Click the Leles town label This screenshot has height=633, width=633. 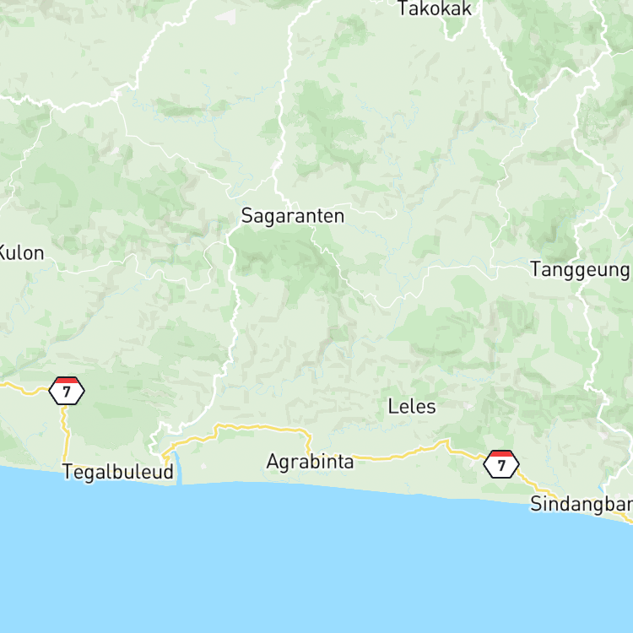(412, 407)
